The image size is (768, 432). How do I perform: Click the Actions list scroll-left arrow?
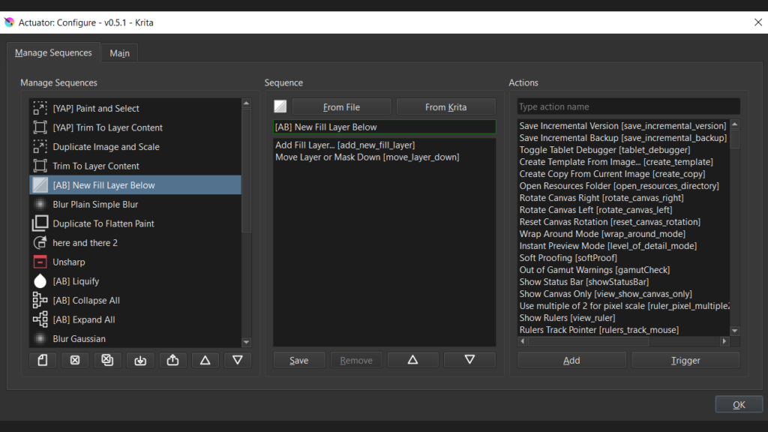pos(522,341)
